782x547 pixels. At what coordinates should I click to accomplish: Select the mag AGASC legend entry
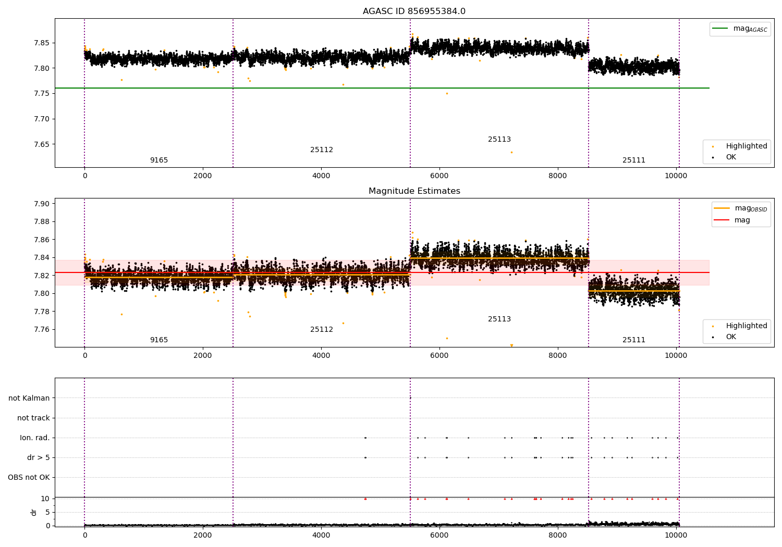740,29
